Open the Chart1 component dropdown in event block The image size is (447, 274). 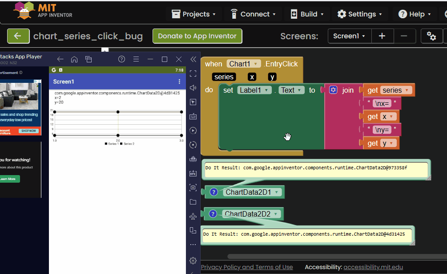[x=243, y=64]
